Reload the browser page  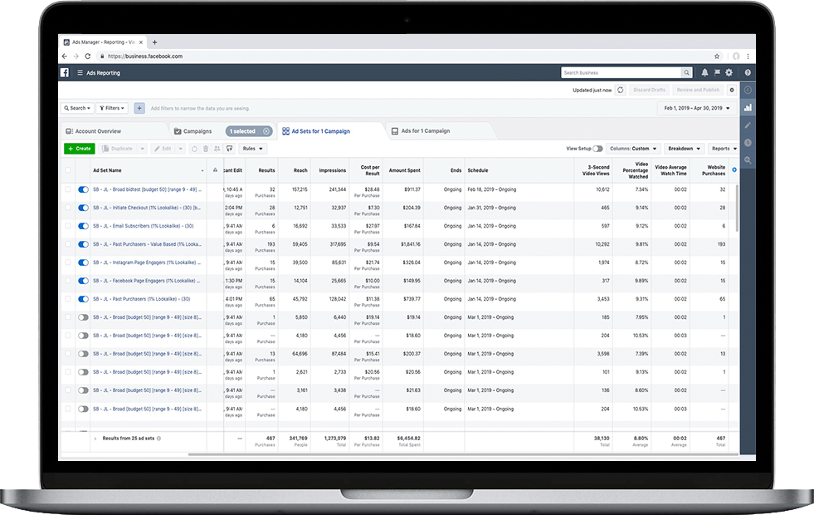point(88,56)
